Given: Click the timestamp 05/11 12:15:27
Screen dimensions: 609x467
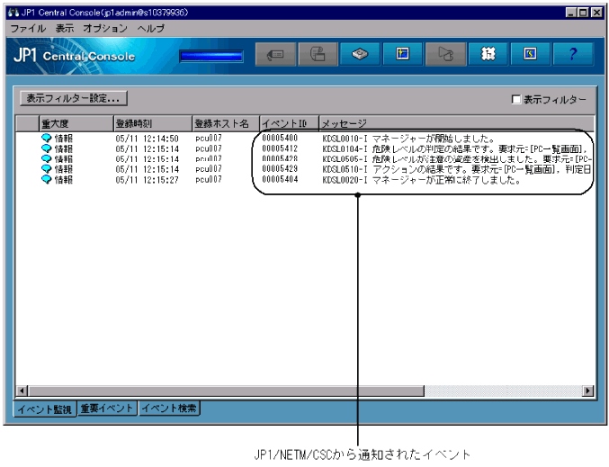Looking at the screenshot, I should coord(147,179).
